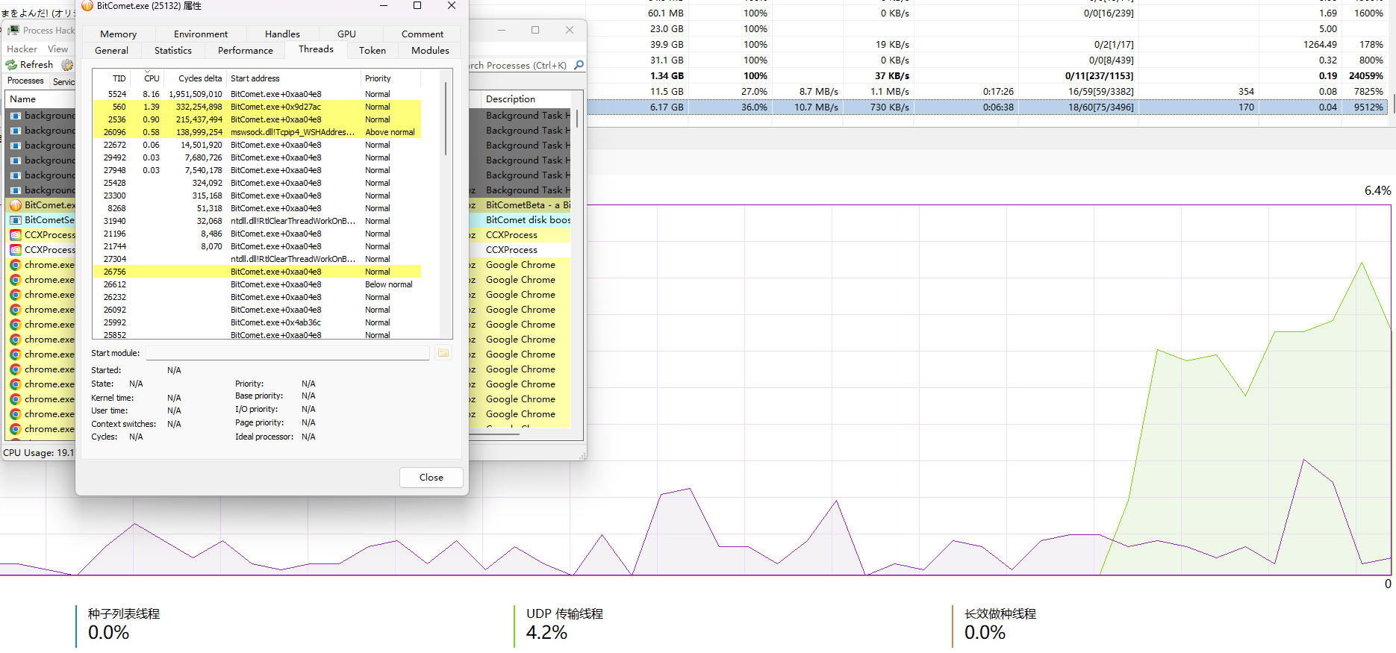
Task: Click the bold 1.34 GB row in background table
Action: point(987,76)
